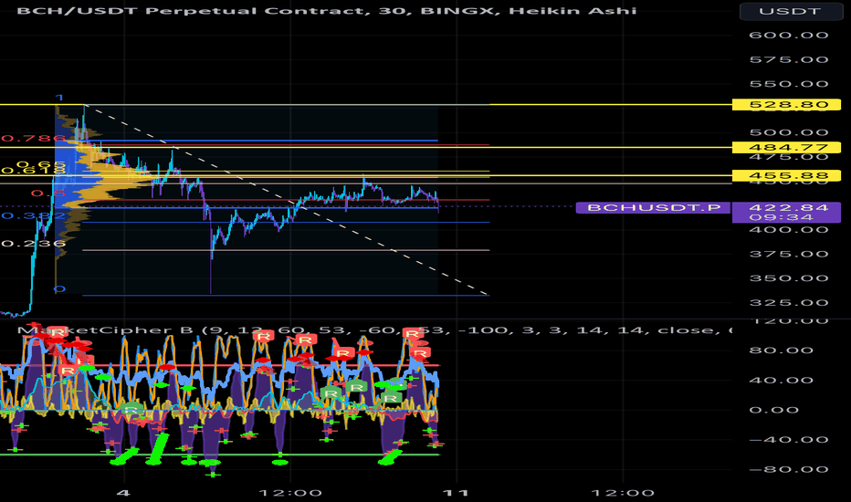Click the date label 4 on the time axis
Screen dimensions: 851x502
(124, 493)
